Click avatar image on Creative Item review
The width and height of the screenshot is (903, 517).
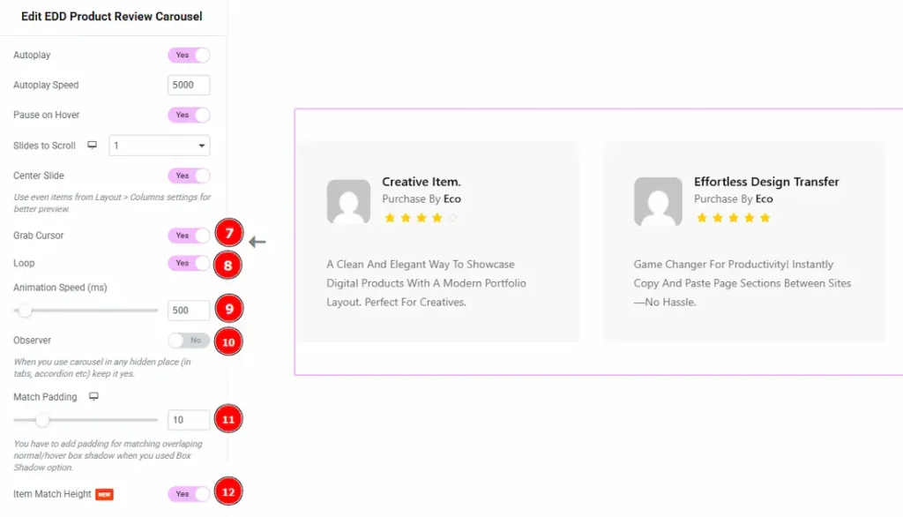pos(348,202)
